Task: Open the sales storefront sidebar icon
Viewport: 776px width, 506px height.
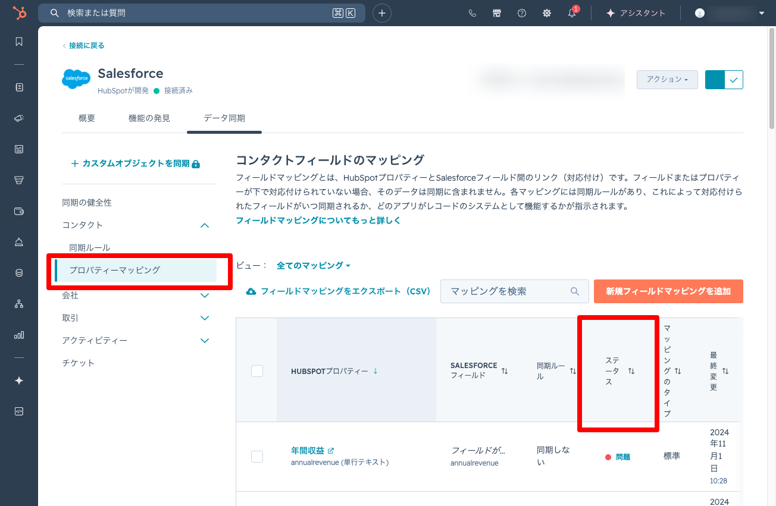Action: click(x=19, y=180)
